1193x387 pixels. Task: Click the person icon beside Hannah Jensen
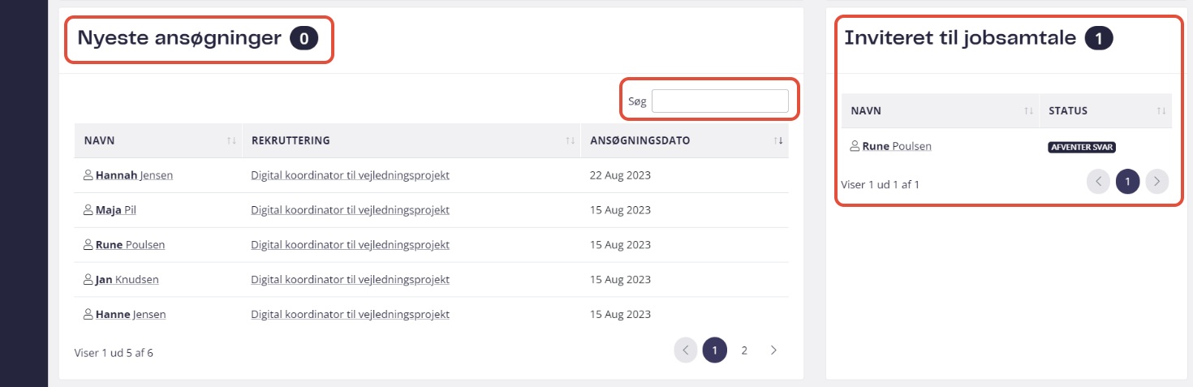pos(88,175)
